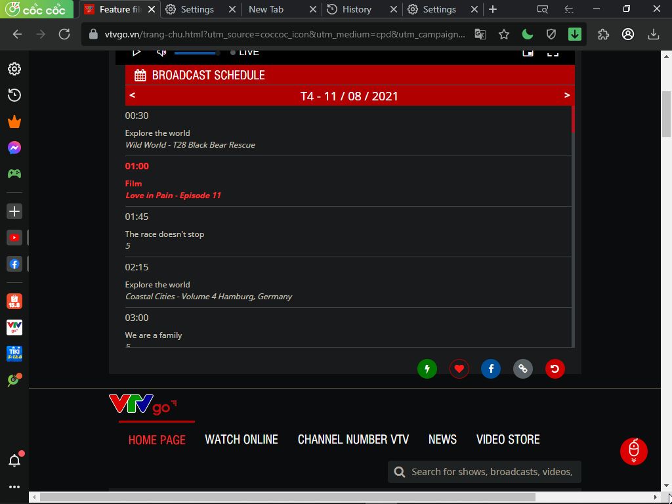This screenshot has width=672, height=504.
Task: Open browser downloads tray icon
Action: [653, 34]
